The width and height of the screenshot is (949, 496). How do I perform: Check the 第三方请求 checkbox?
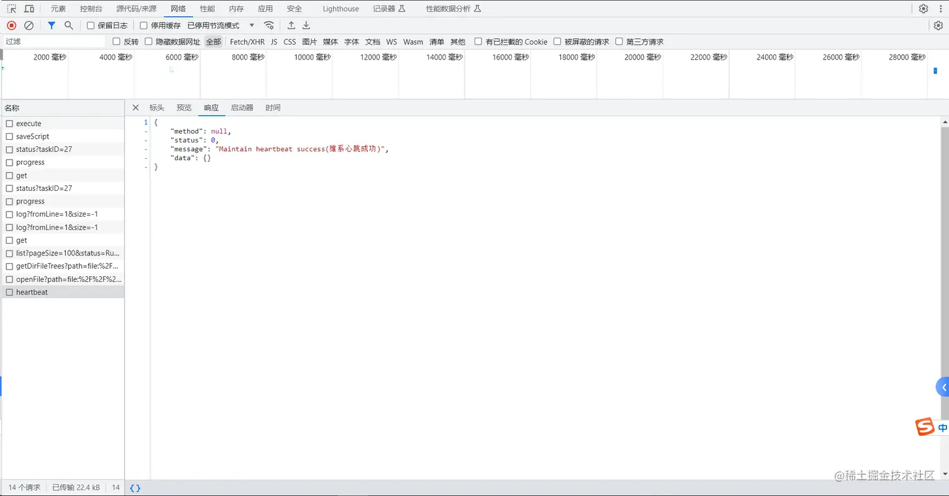click(619, 41)
